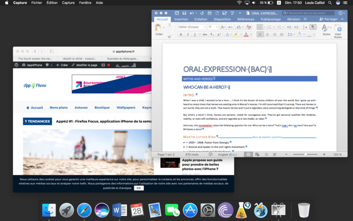Click the Decrease indent icon
The width and height of the screenshot is (353, 221).
[x=289, y=27]
